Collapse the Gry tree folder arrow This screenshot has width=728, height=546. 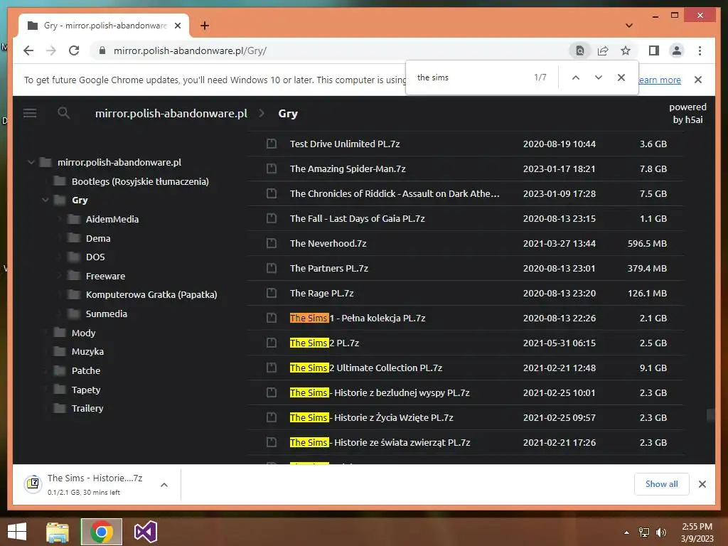pyautogui.click(x=45, y=200)
